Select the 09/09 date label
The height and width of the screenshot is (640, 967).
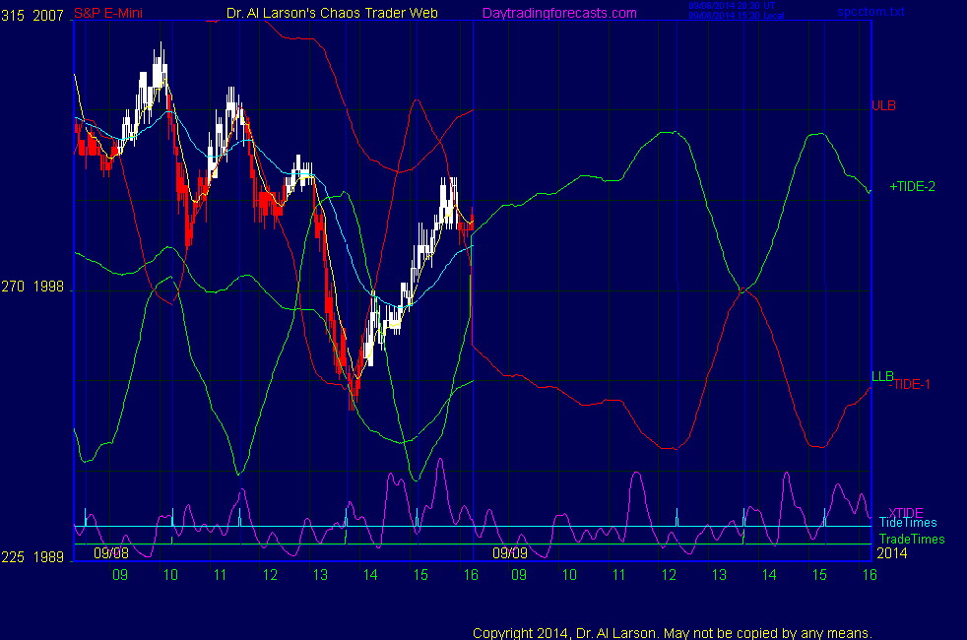510,553
